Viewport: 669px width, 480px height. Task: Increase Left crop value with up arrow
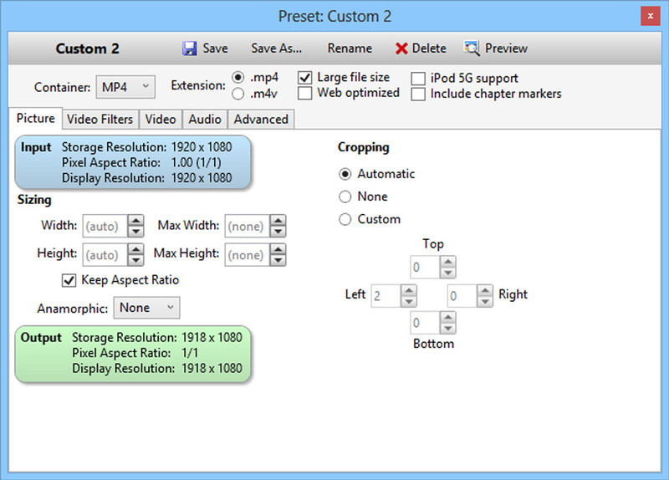point(409,290)
